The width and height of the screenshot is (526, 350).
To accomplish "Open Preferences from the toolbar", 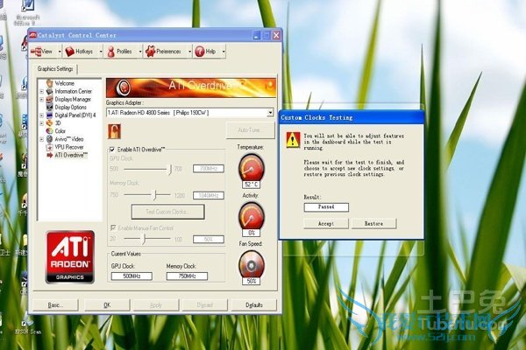I will point(150,52).
